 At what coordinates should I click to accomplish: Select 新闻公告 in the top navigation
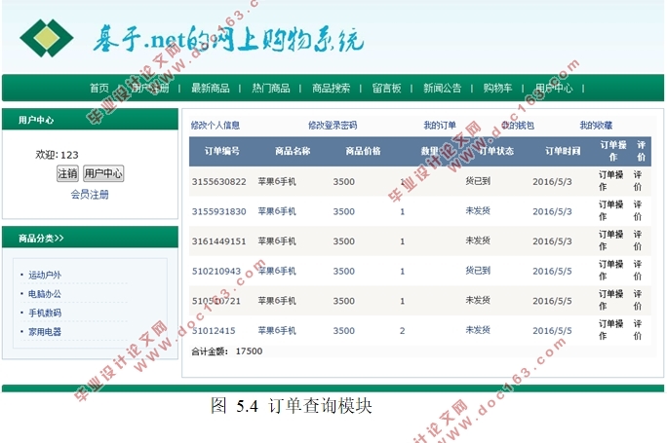click(x=442, y=88)
